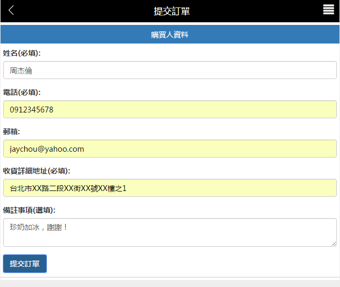Click the 電話(必填) label
The width and height of the screenshot is (340, 287).
(22, 92)
